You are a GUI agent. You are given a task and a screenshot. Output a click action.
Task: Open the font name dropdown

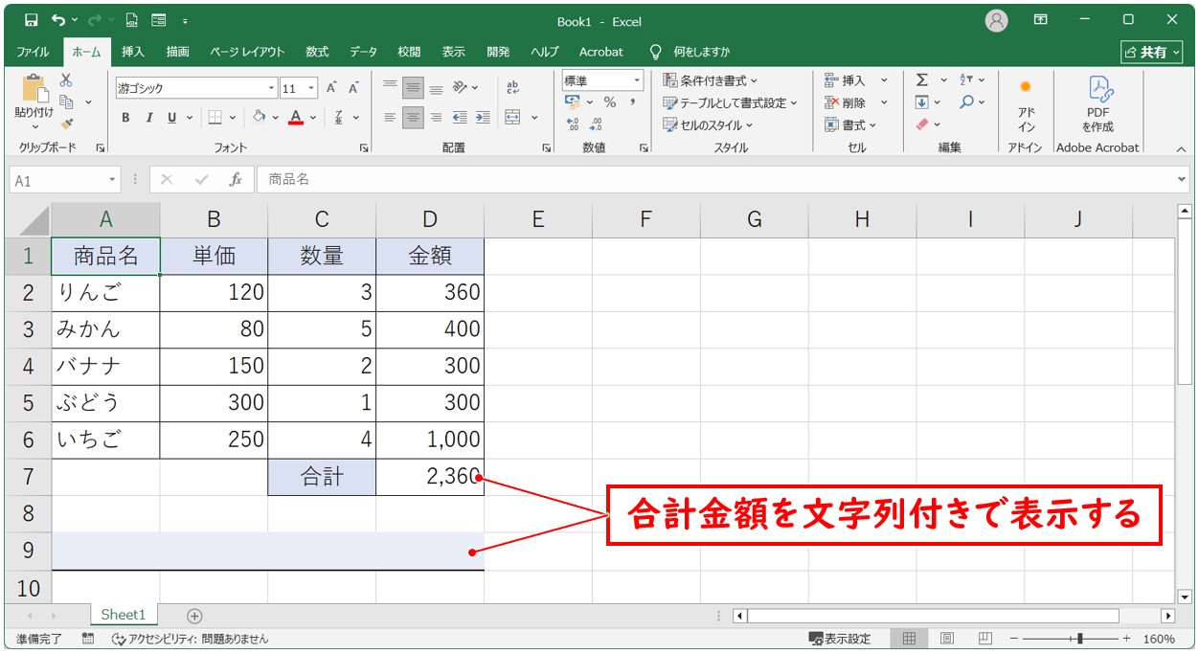pyautogui.click(x=271, y=87)
